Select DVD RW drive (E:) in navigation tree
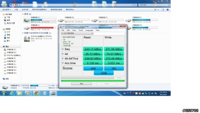Image resolution: width=200 pixels, height=113 pixels. pyautogui.click(x=12, y=56)
